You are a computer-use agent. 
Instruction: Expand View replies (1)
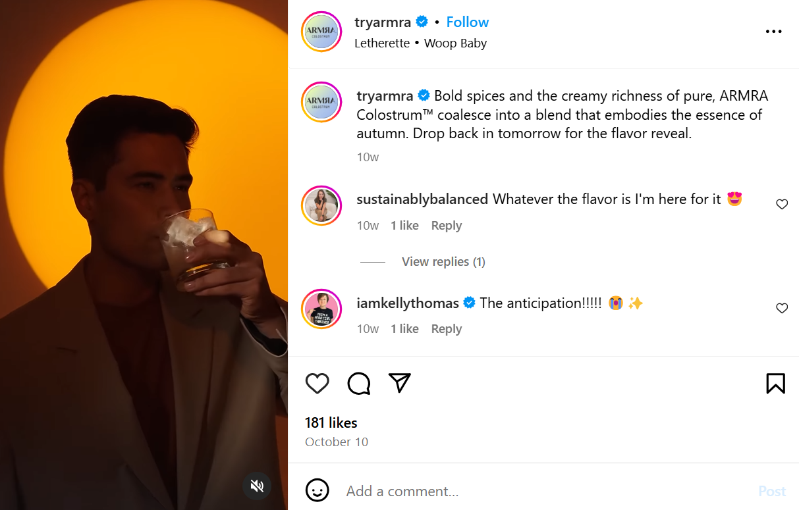tap(443, 262)
